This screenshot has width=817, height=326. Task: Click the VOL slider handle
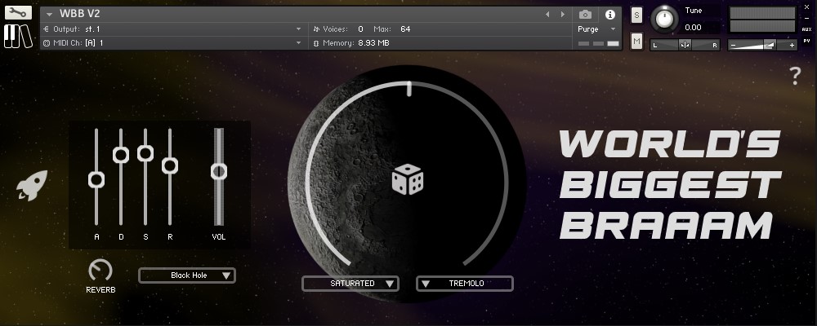tap(219, 171)
